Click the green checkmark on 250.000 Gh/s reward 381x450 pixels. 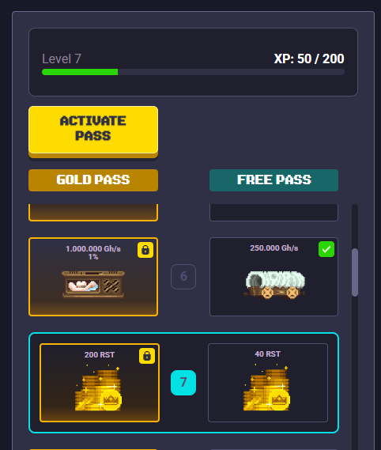coord(326,249)
